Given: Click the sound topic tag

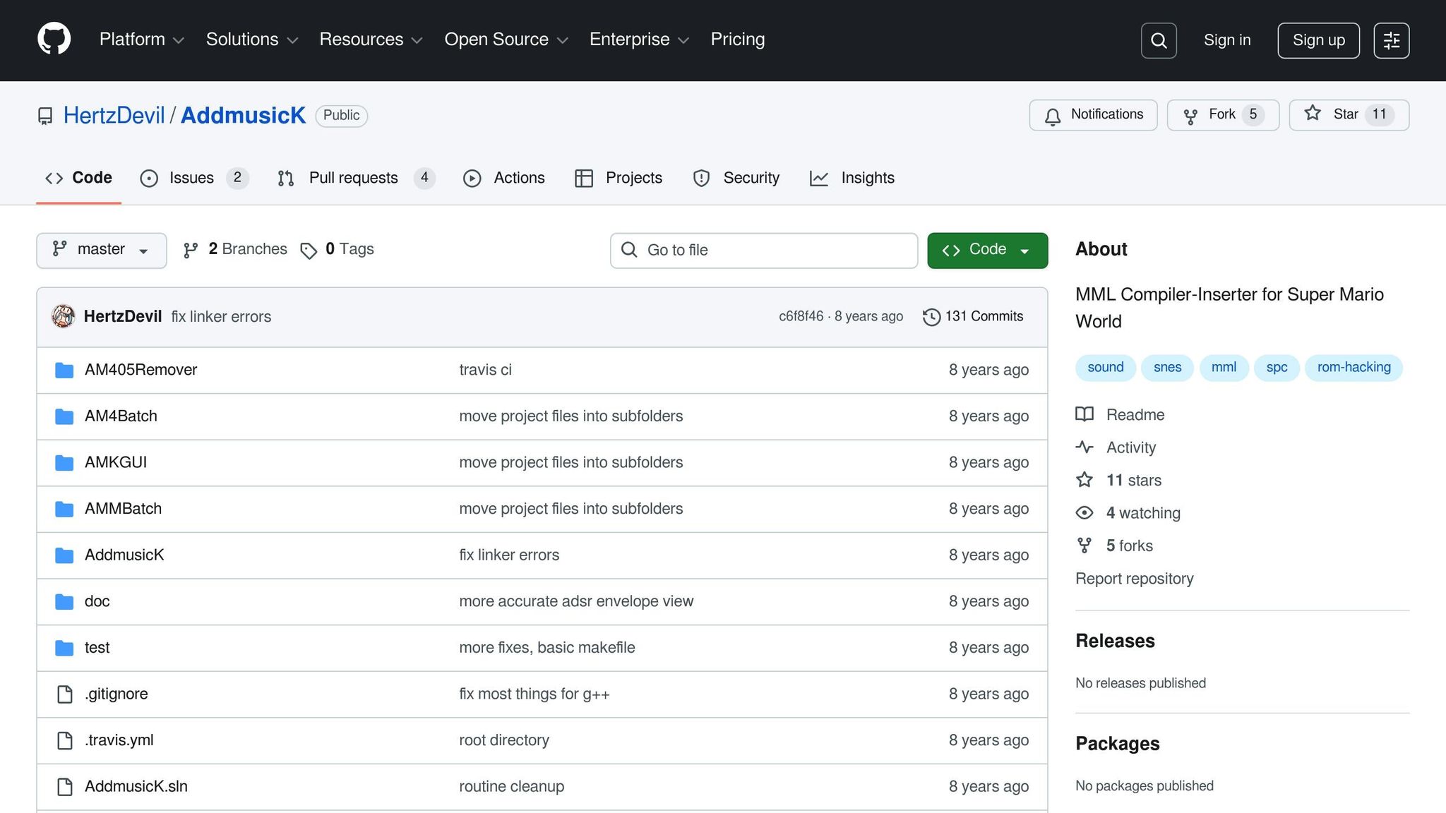Looking at the screenshot, I should (x=1106, y=368).
